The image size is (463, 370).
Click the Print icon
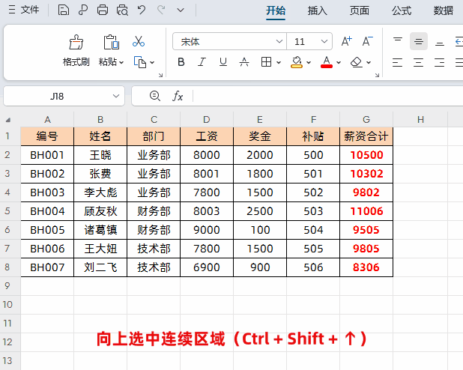tap(103, 10)
